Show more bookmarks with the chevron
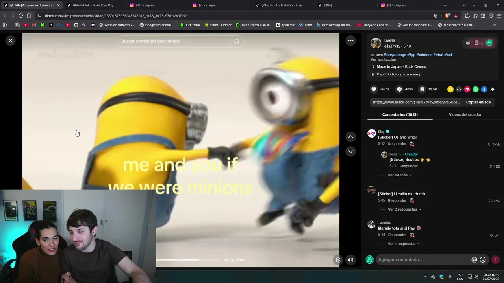The height and width of the screenshot is (283, 504). 495,25
